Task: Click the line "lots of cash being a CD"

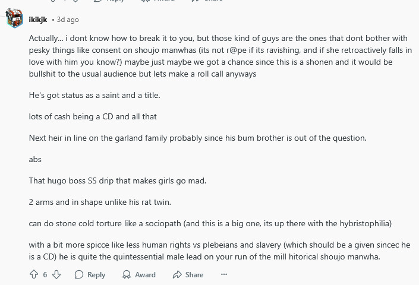Action: [93, 116]
